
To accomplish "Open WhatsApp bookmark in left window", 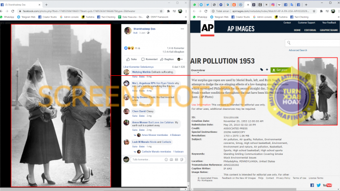I will coord(7,17).
